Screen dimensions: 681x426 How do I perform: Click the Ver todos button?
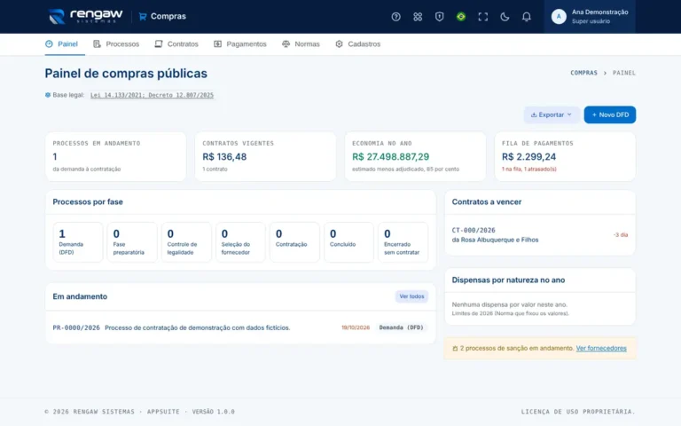(x=411, y=296)
